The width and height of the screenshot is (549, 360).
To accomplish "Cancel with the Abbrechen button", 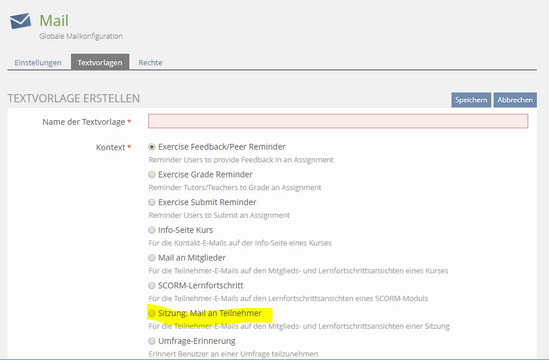I will point(515,100).
